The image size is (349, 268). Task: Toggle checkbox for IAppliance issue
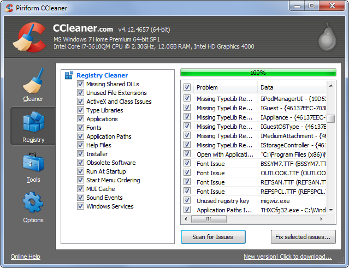tap(187, 117)
